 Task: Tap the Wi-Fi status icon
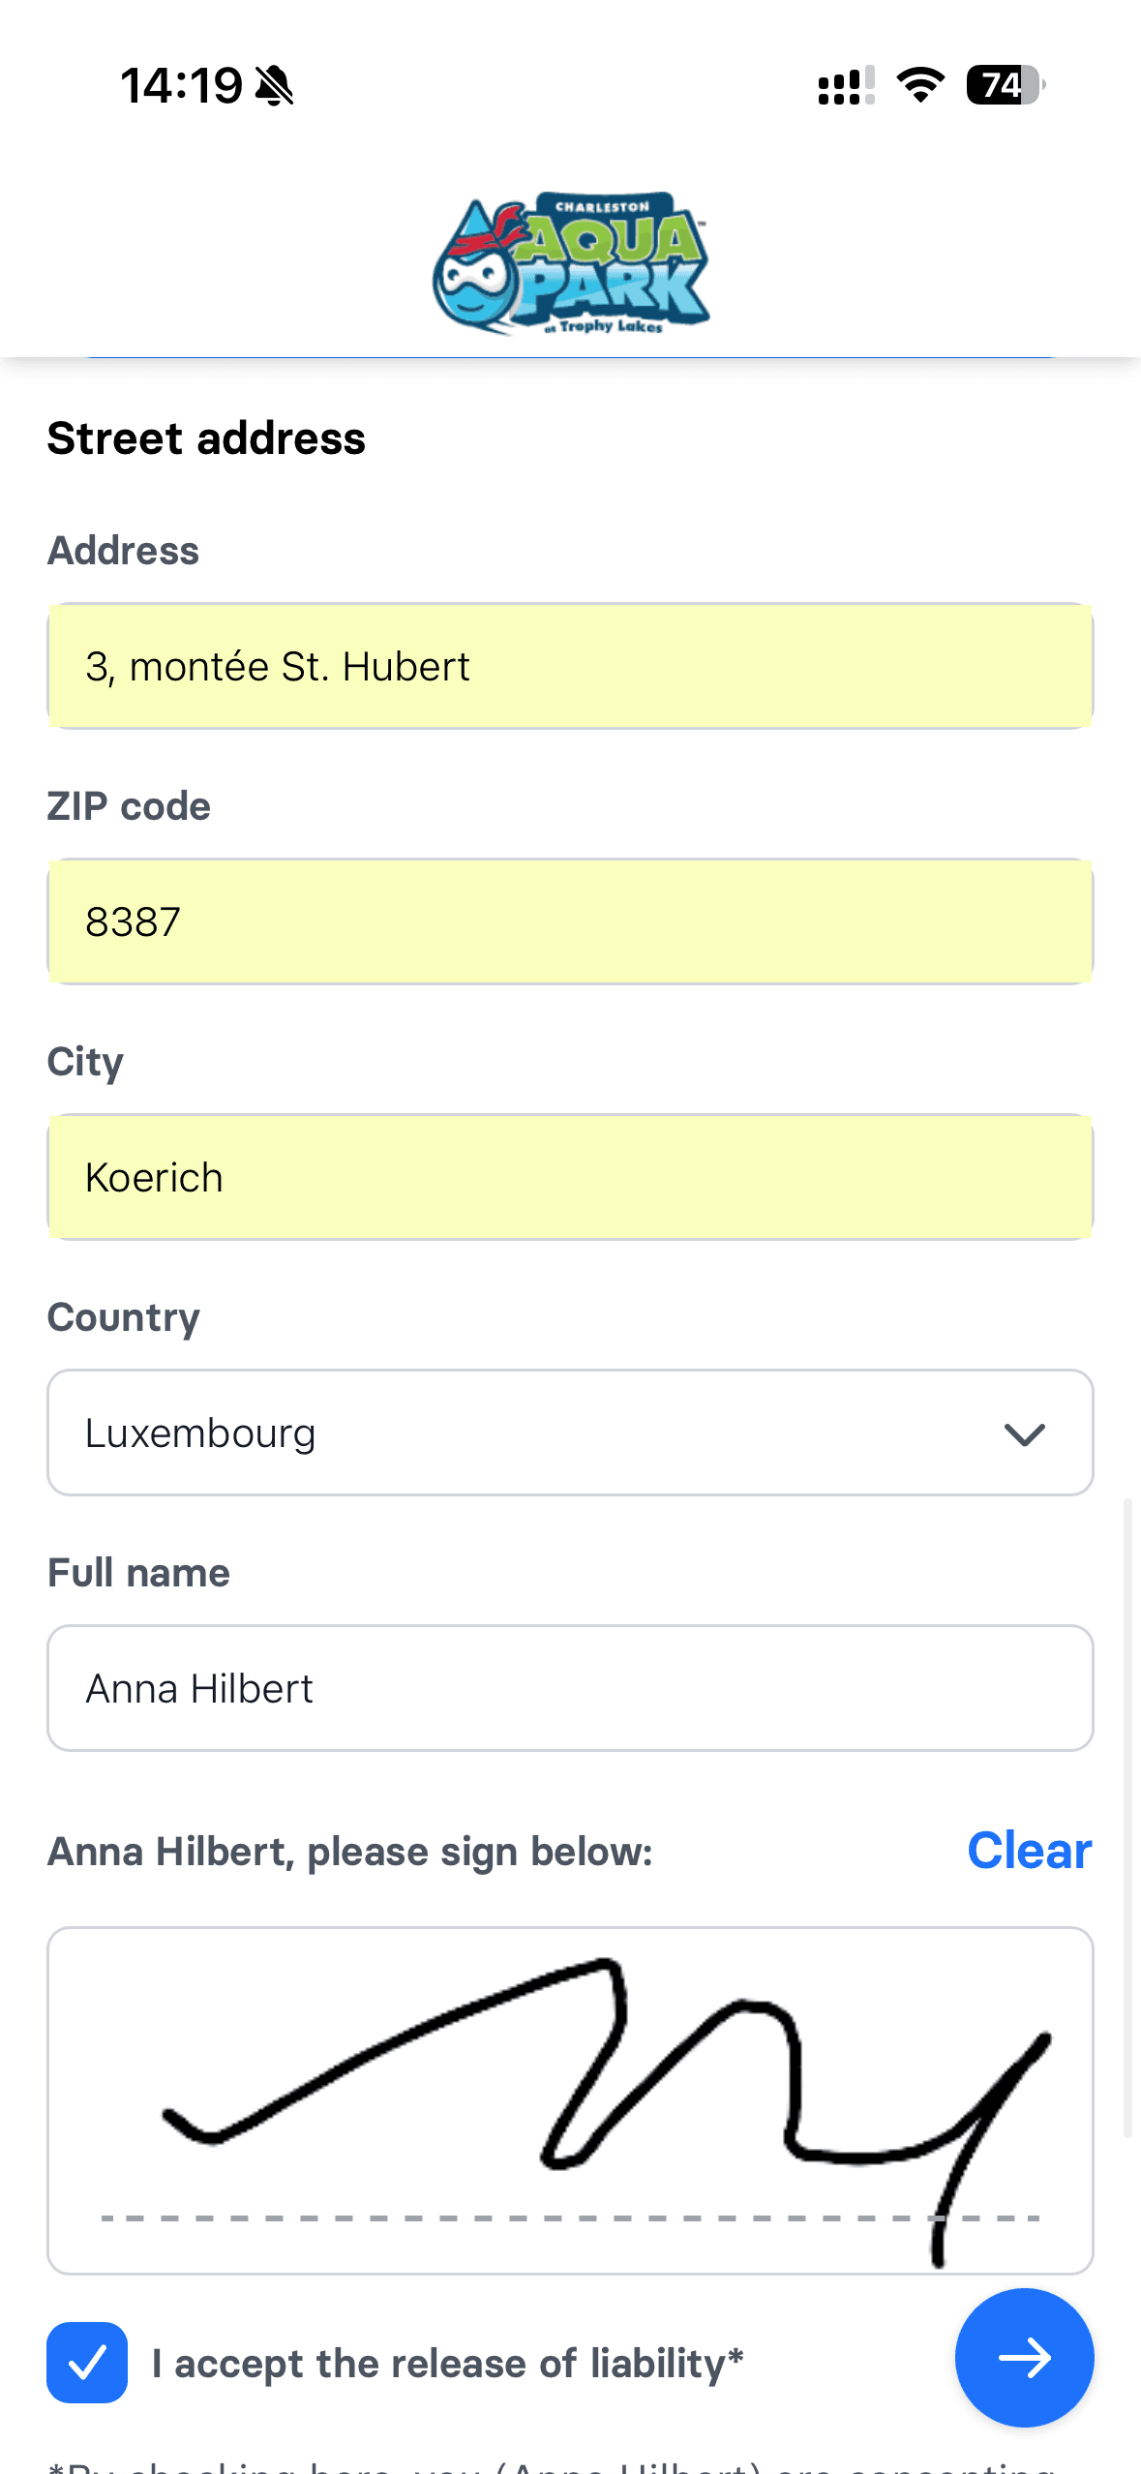pos(920,85)
